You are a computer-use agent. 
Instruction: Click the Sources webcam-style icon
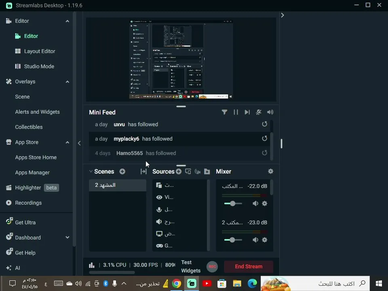198,171
